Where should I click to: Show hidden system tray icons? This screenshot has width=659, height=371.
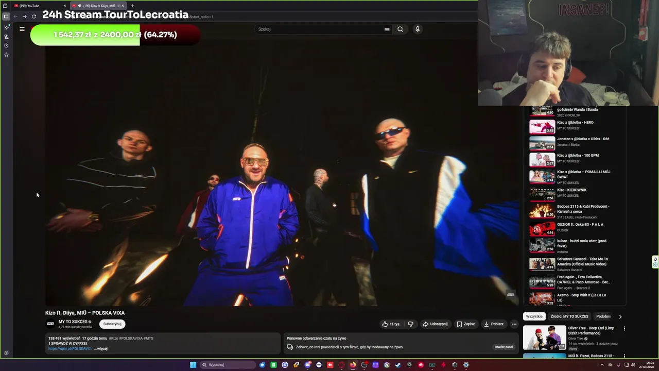coord(602,365)
